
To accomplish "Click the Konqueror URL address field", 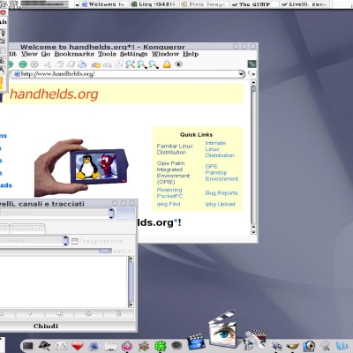I will pos(127,74).
